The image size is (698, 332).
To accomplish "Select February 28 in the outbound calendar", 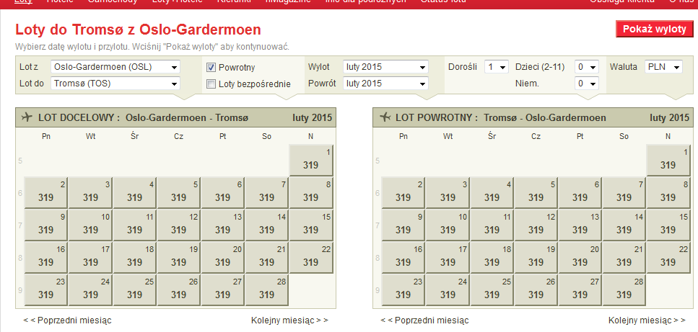I will (x=266, y=290).
